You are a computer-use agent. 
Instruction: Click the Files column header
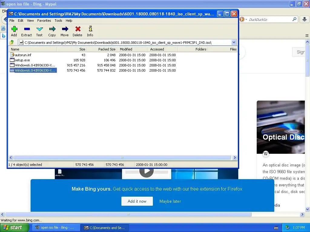[x=223, y=49]
